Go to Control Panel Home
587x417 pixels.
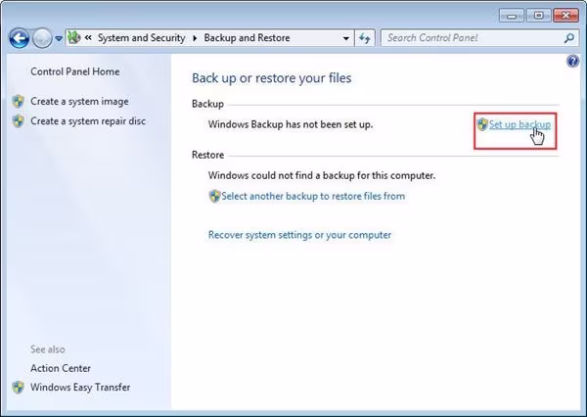coord(75,71)
